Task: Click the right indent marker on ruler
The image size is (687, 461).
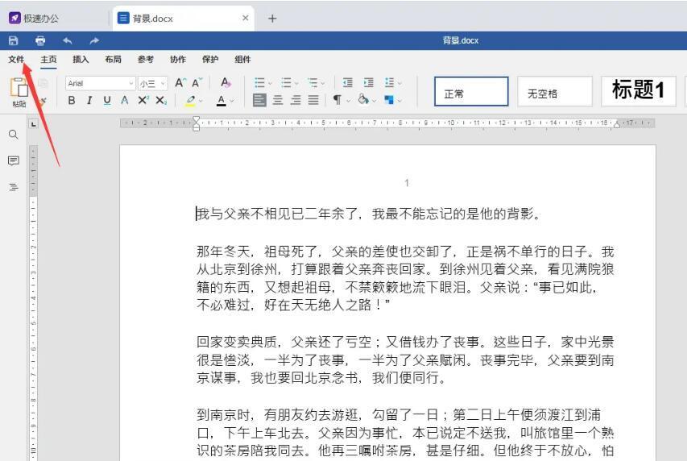Action: [x=617, y=125]
